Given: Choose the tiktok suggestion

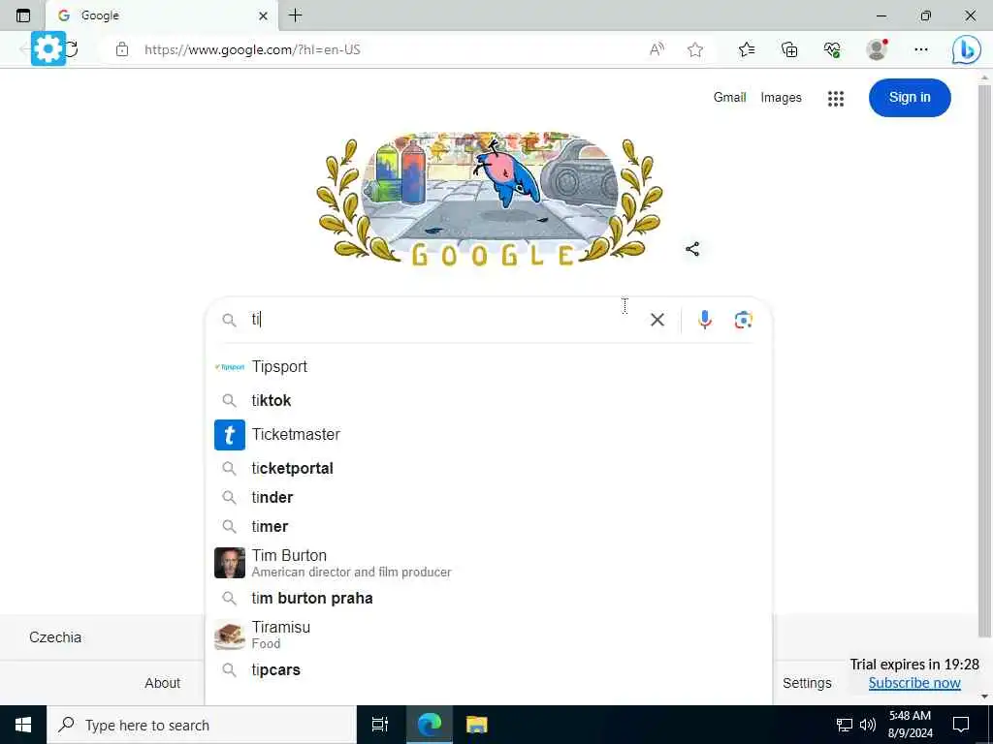Looking at the screenshot, I should [489, 400].
